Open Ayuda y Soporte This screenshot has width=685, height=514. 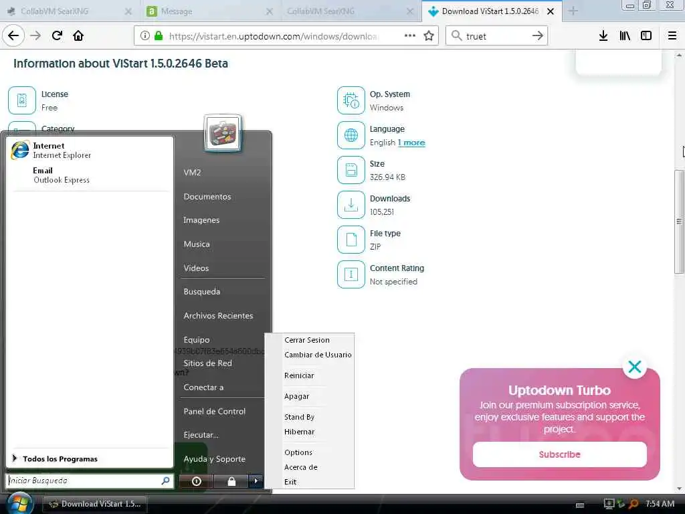pyautogui.click(x=215, y=459)
